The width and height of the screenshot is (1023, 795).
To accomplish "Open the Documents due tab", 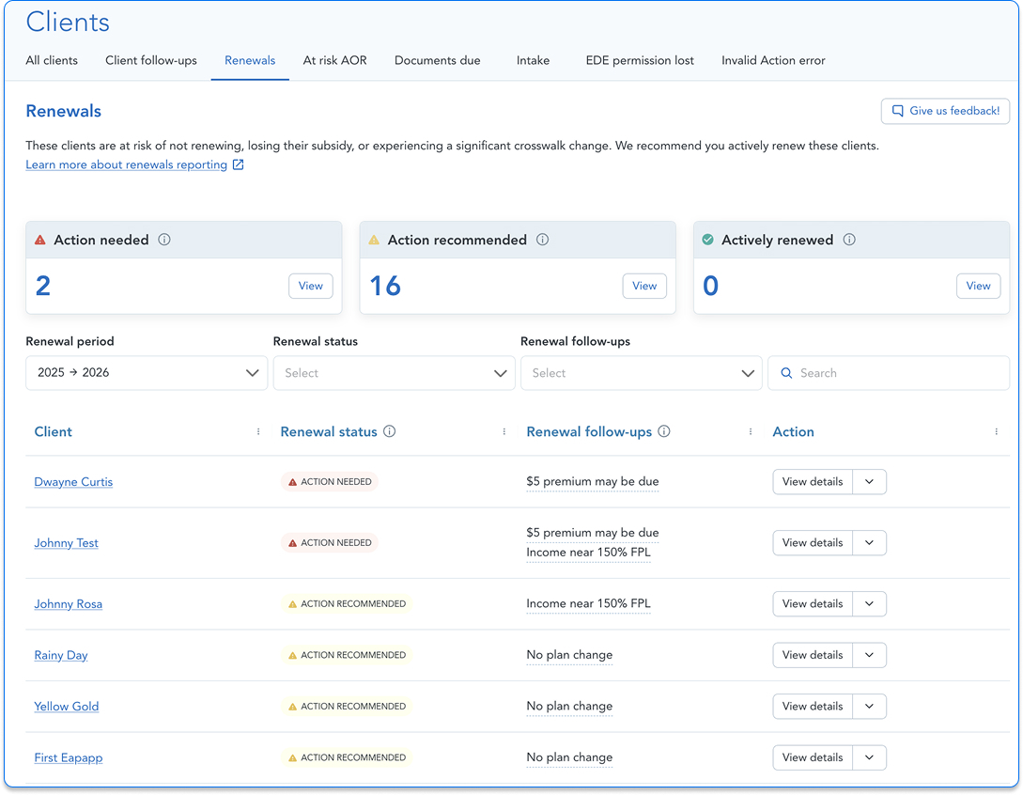I will point(437,60).
